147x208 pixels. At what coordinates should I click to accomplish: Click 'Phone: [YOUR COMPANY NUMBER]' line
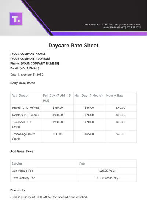click(35, 64)
